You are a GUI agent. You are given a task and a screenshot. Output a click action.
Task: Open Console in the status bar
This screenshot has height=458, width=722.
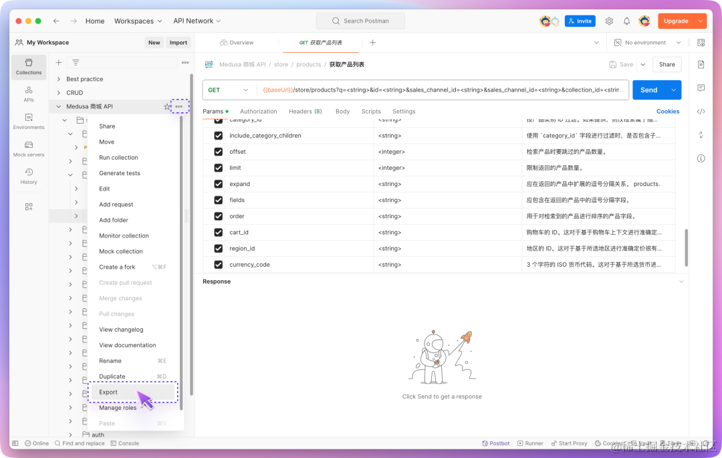click(x=125, y=443)
